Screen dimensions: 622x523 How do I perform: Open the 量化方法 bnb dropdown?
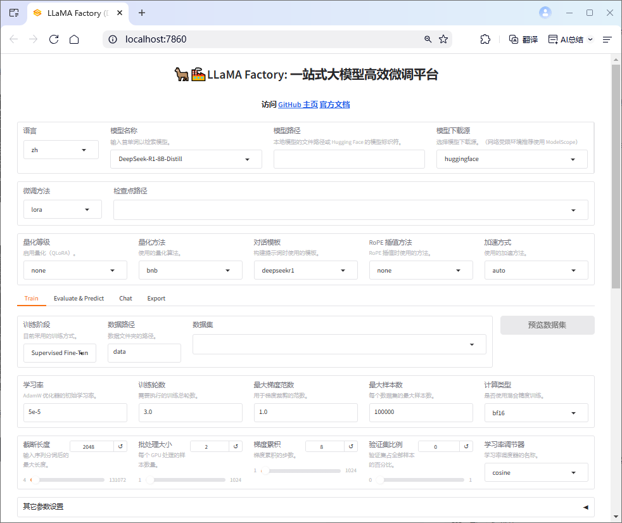[x=191, y=270]
